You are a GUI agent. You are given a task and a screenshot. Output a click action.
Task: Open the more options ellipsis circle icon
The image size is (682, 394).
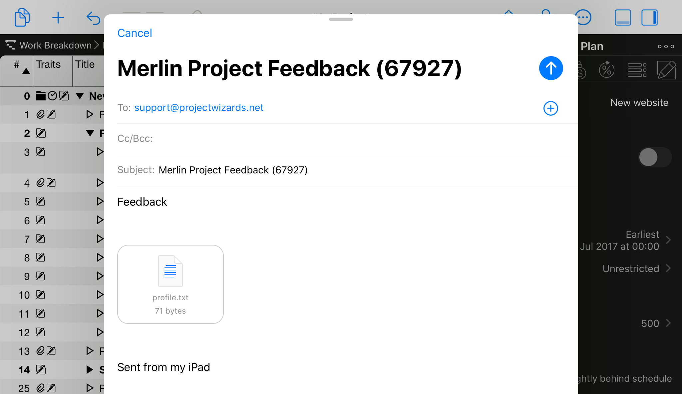click(x=583, y=18)
